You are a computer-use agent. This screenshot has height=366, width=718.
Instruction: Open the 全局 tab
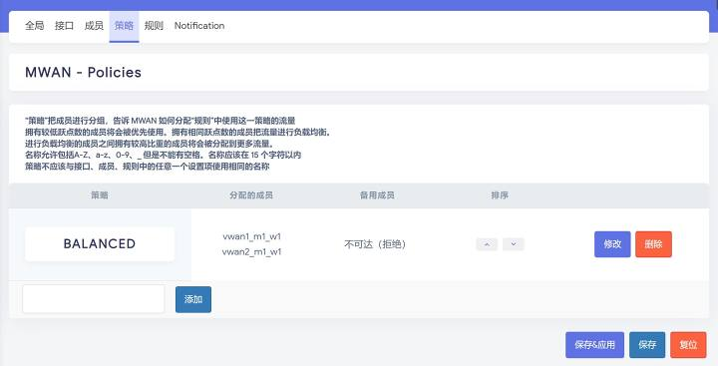pyautogui.click(x=34, y=26)
